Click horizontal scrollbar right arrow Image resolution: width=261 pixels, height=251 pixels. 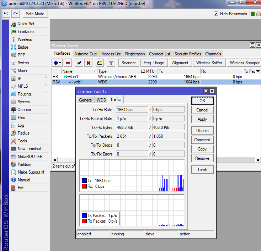258,160
